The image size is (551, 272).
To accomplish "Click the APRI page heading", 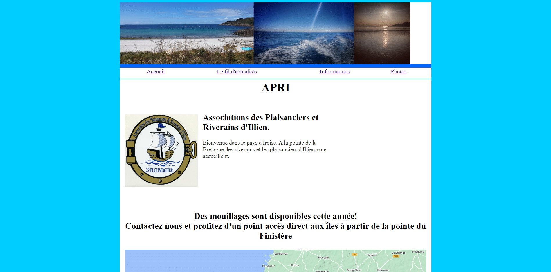I will coord(275,88).
